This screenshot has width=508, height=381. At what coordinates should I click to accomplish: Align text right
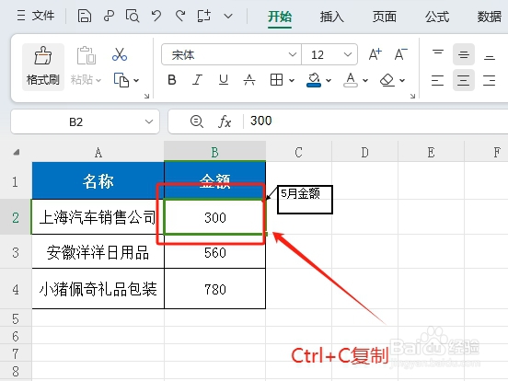tap(490, 80)
